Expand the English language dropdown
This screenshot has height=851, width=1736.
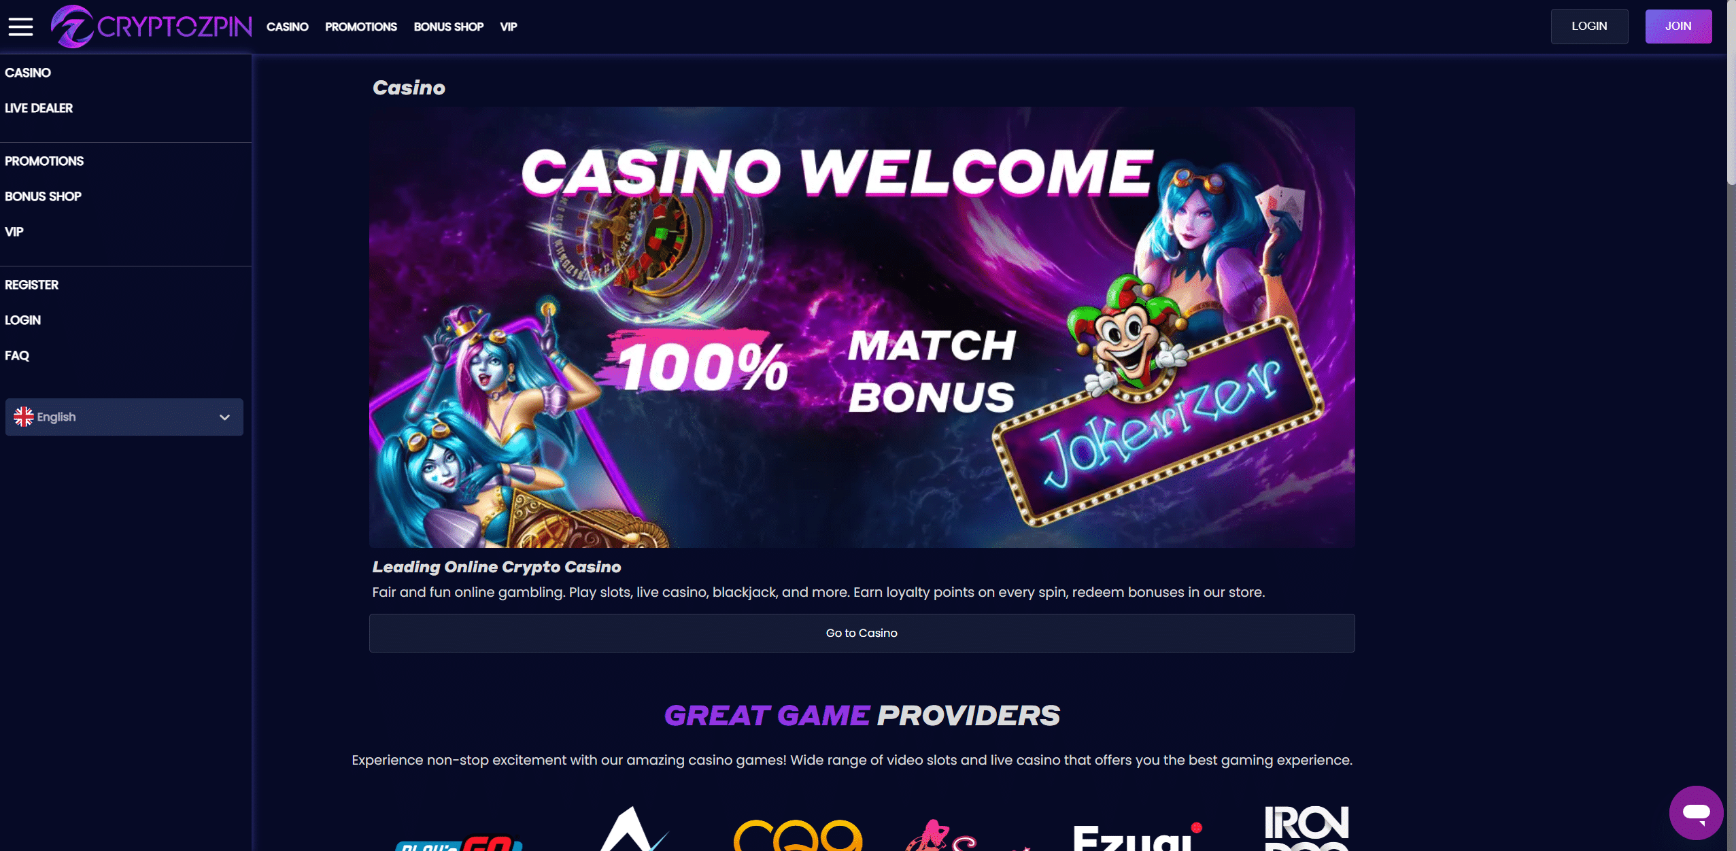(124, 417)
